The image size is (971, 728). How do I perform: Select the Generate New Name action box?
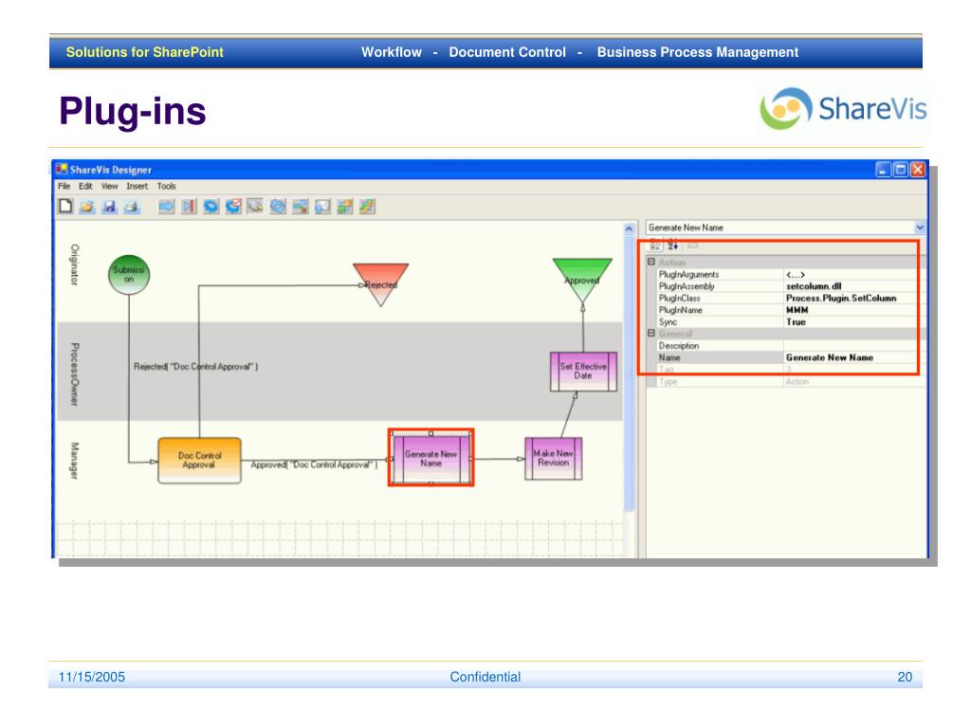(x=431, y=458)
